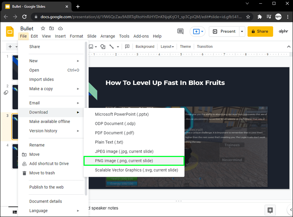Click the trash icon beside Move to trash

(24, 173)
